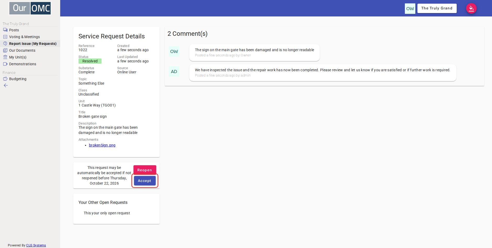Open Budgeting under Finance
Viewport: 492px width, 248px height.
[x=18, y=79]
